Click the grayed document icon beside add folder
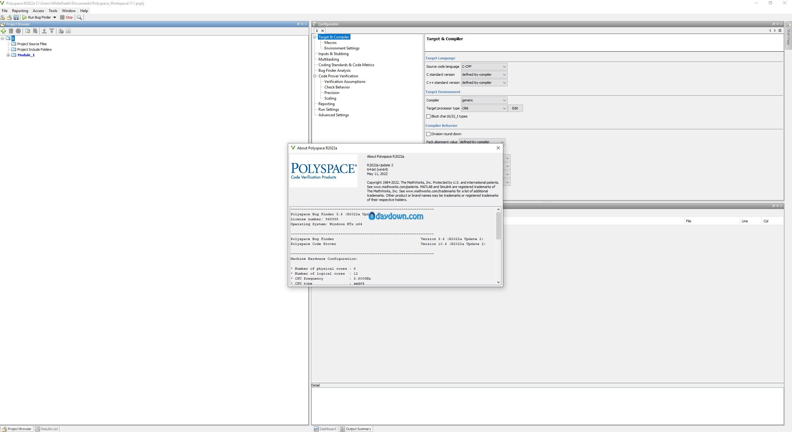The image size is (792, 432). point(35,31)
